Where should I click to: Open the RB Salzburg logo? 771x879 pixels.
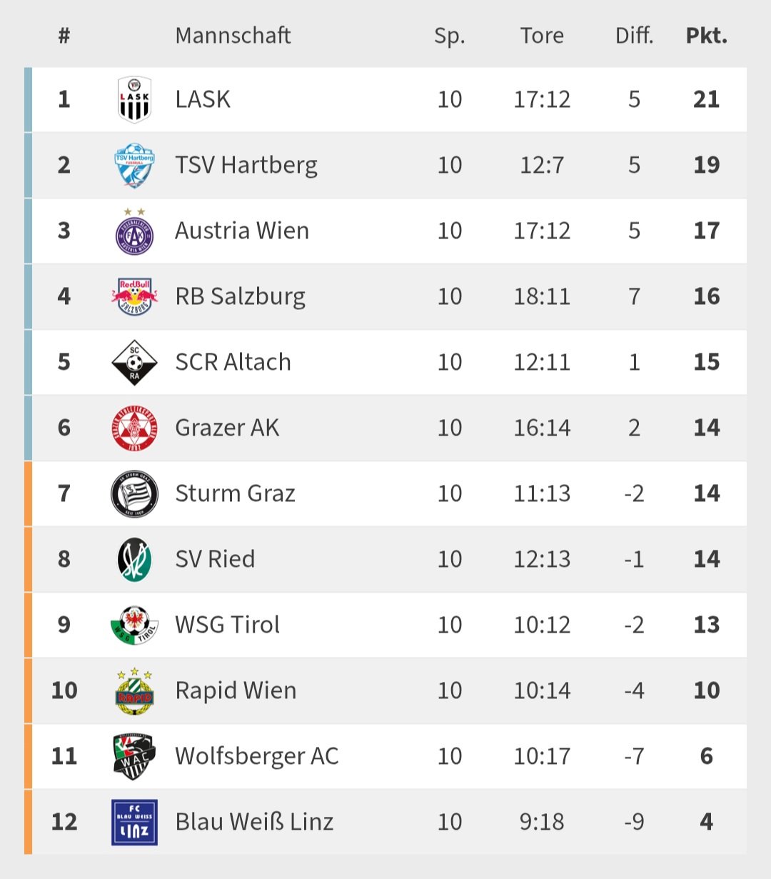[134, 296]
